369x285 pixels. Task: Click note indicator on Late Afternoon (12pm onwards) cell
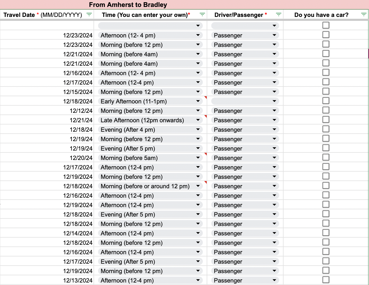(x=206, y=116)
